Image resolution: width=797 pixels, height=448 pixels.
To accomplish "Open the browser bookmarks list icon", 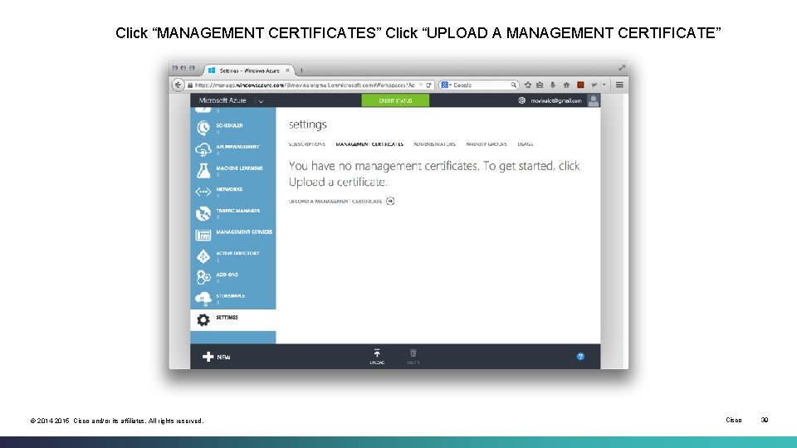I will (x=540, y=85).
